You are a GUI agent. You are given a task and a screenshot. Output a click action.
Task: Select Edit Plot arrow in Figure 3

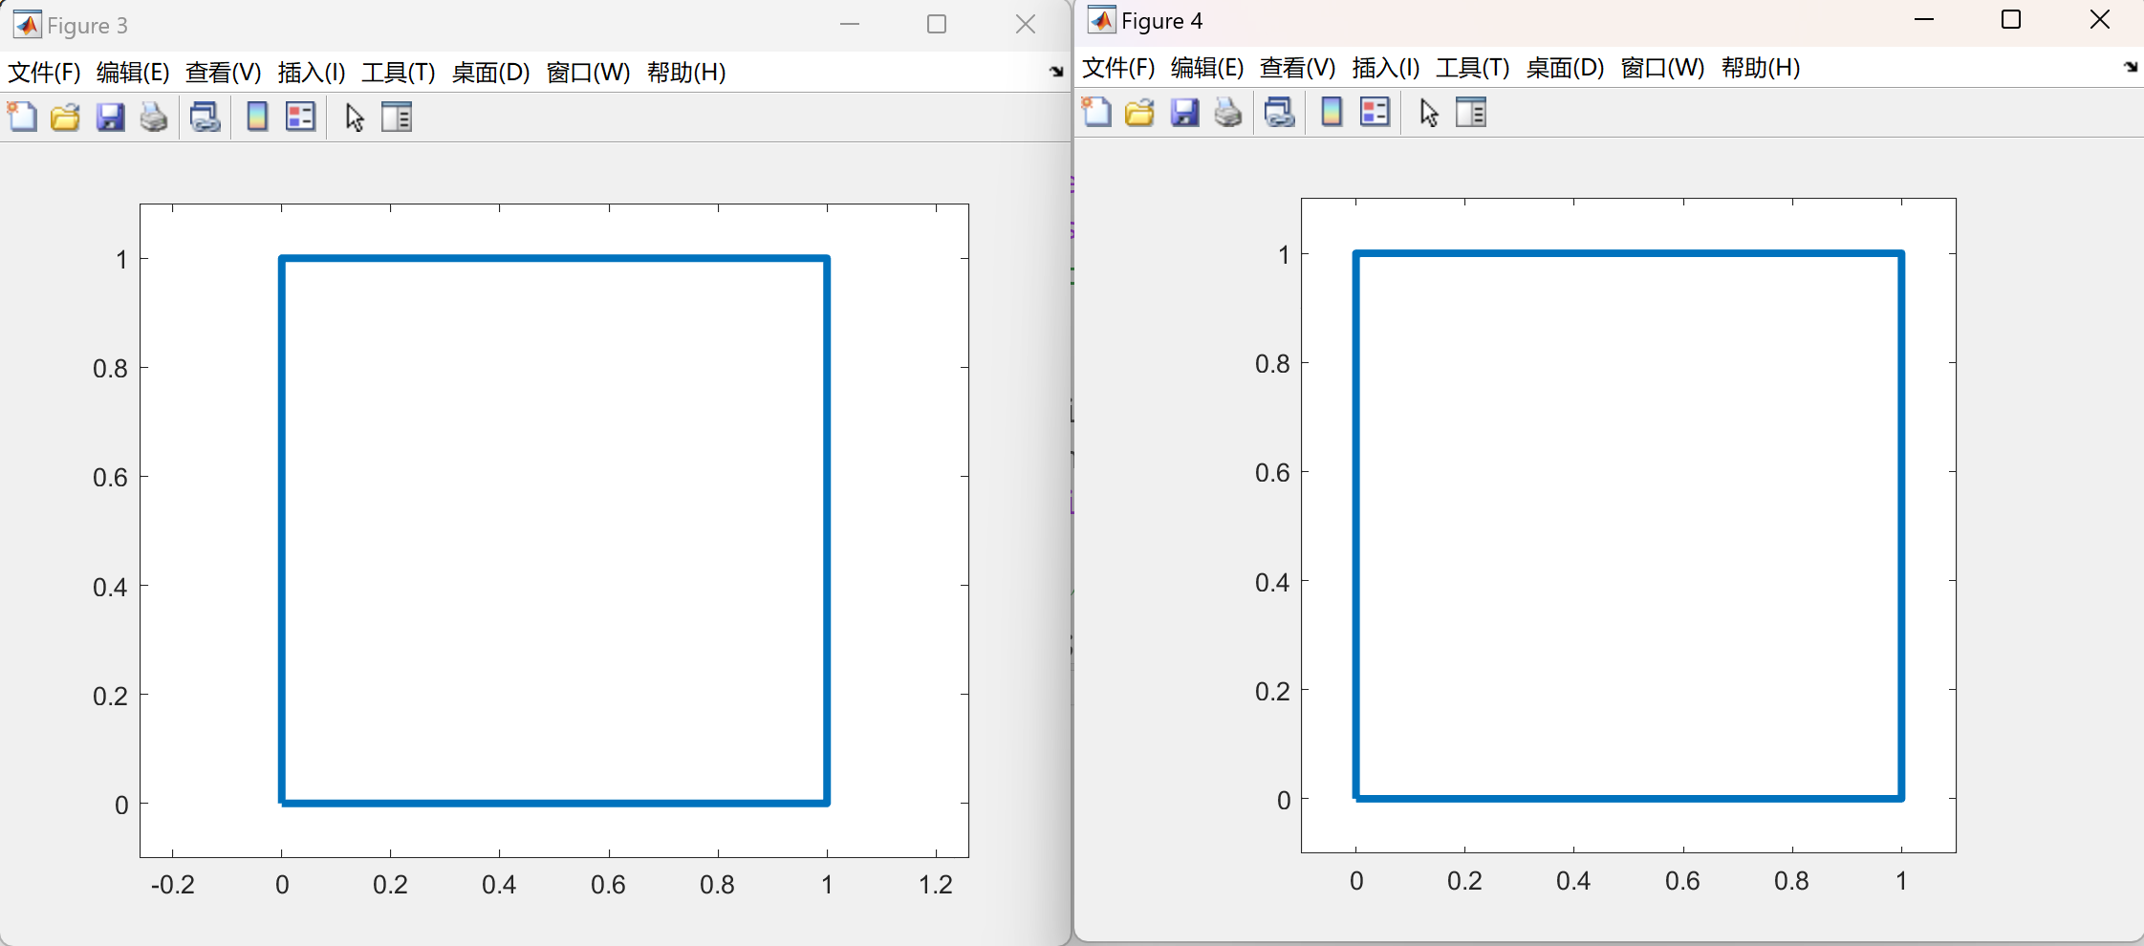point(355,117)
